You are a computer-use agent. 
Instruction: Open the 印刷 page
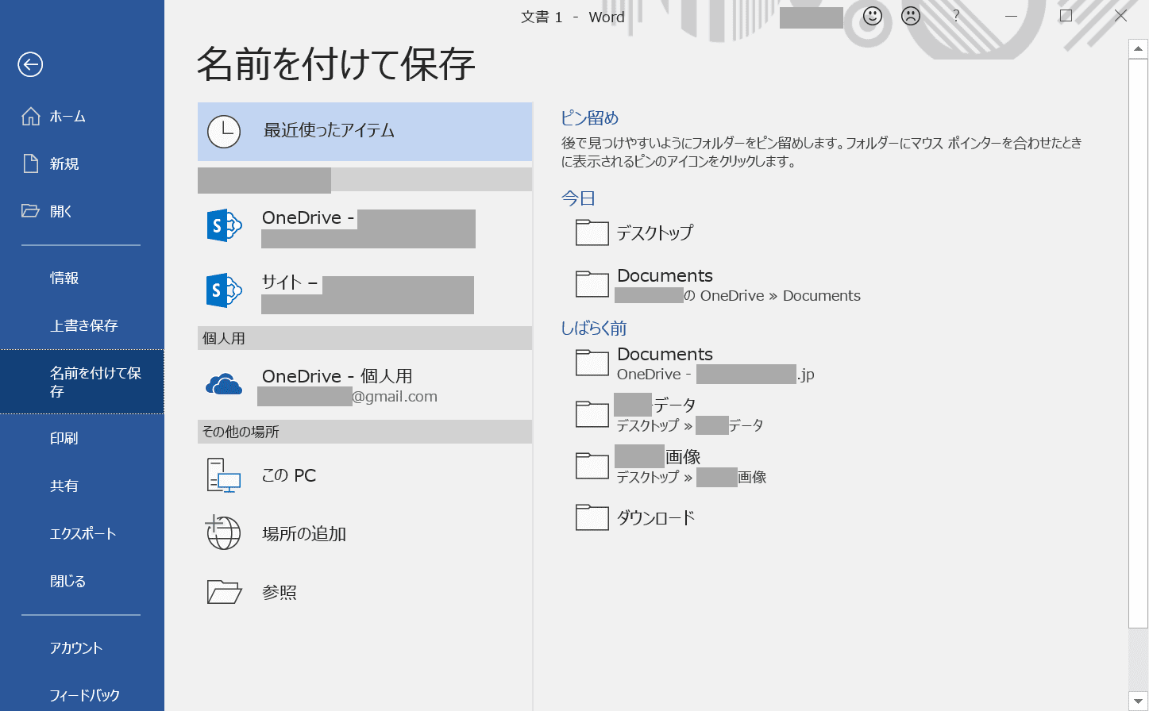click(x=82, y=438)
